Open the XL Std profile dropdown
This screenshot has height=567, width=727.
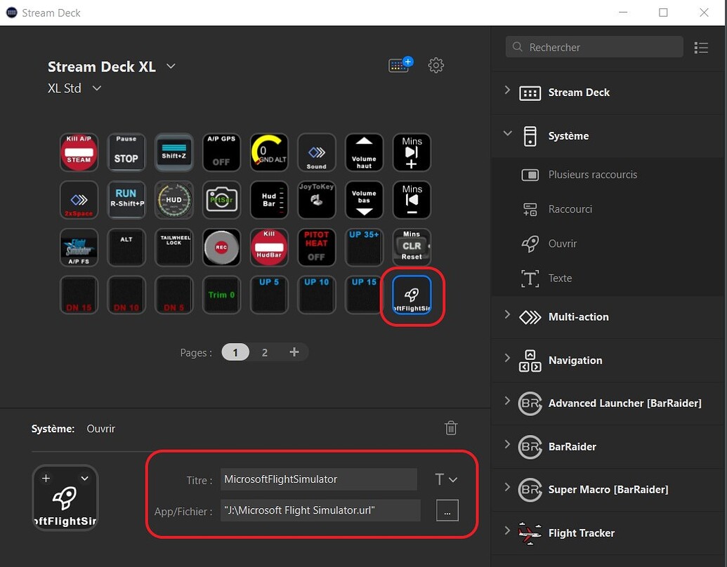click(96, 88)
